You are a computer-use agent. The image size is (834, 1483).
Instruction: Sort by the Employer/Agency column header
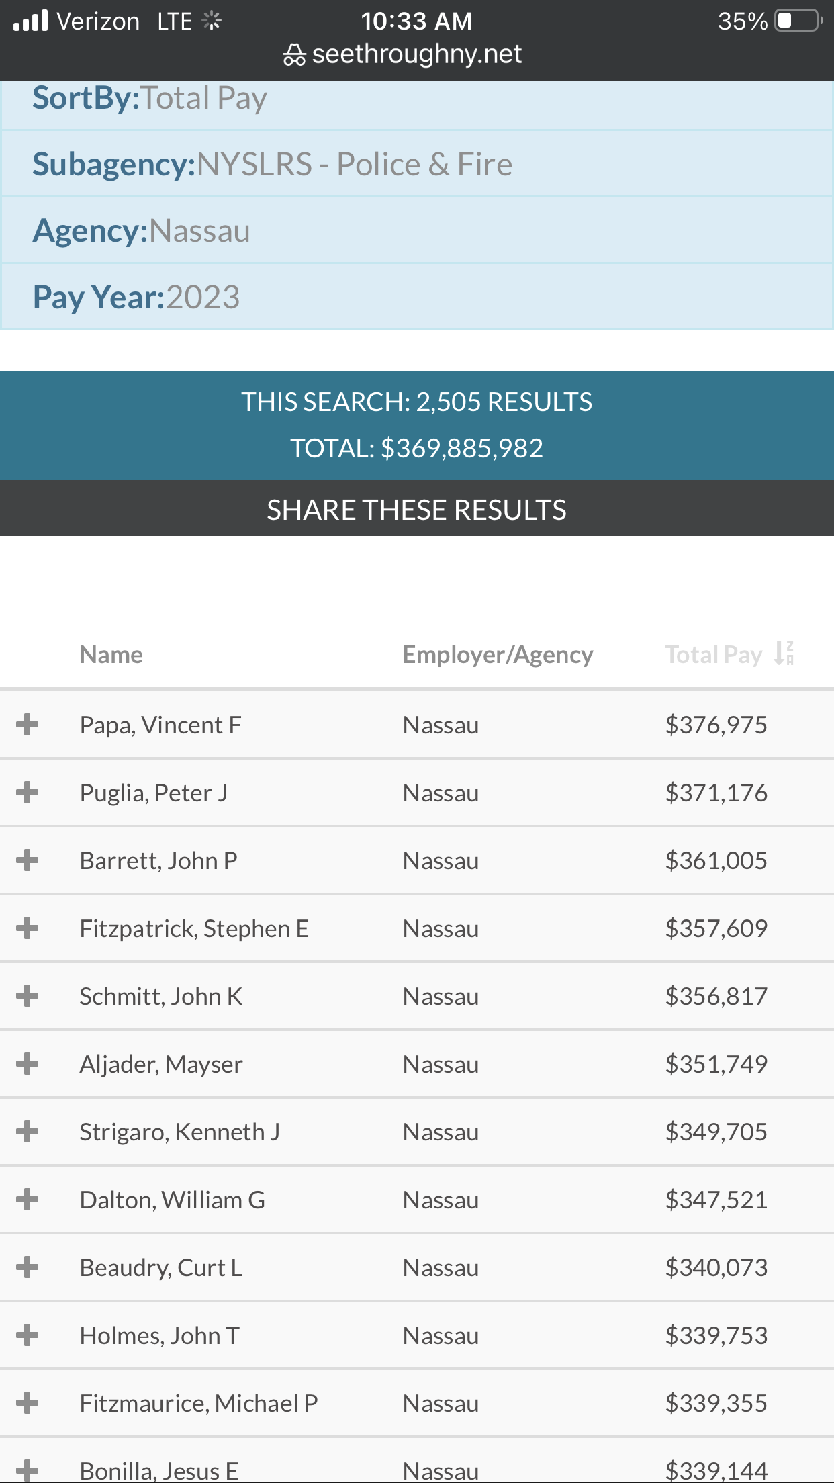[x=497, y=654]
